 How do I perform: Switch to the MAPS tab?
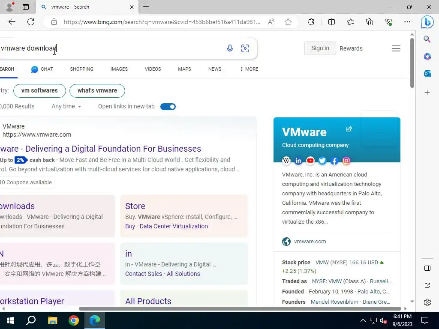(x=184, y=69)
